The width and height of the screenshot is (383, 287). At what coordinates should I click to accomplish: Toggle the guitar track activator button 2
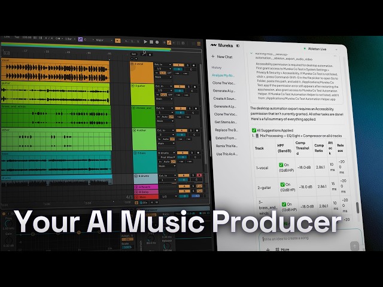[180, 87]
